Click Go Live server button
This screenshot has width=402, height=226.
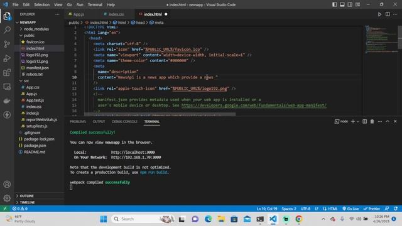350,208
